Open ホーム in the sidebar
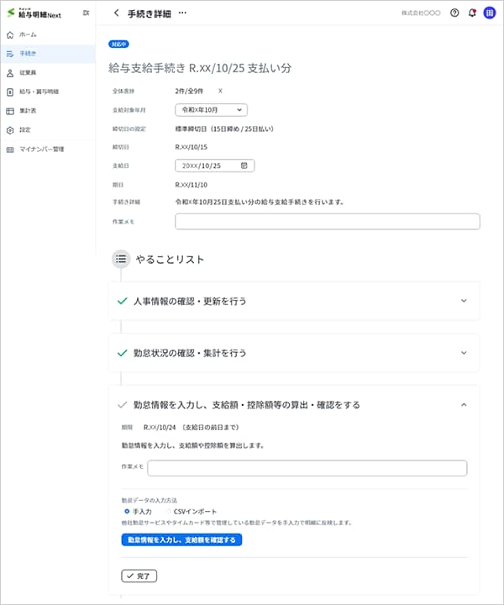The height and width of the screenshot is (605, 504). click(48, 34)
